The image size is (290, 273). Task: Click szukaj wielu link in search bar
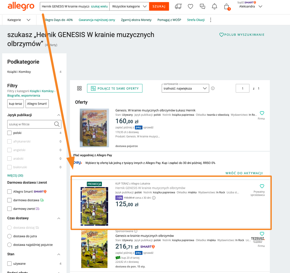click(x=99, y=6)
